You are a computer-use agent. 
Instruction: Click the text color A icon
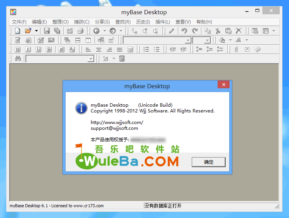click(x=238, y=40)
